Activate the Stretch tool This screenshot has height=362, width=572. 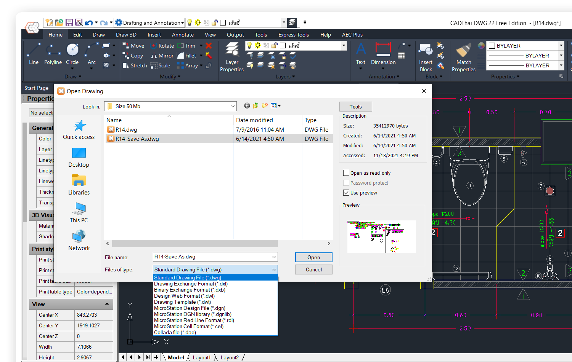[x=135, y=65]
